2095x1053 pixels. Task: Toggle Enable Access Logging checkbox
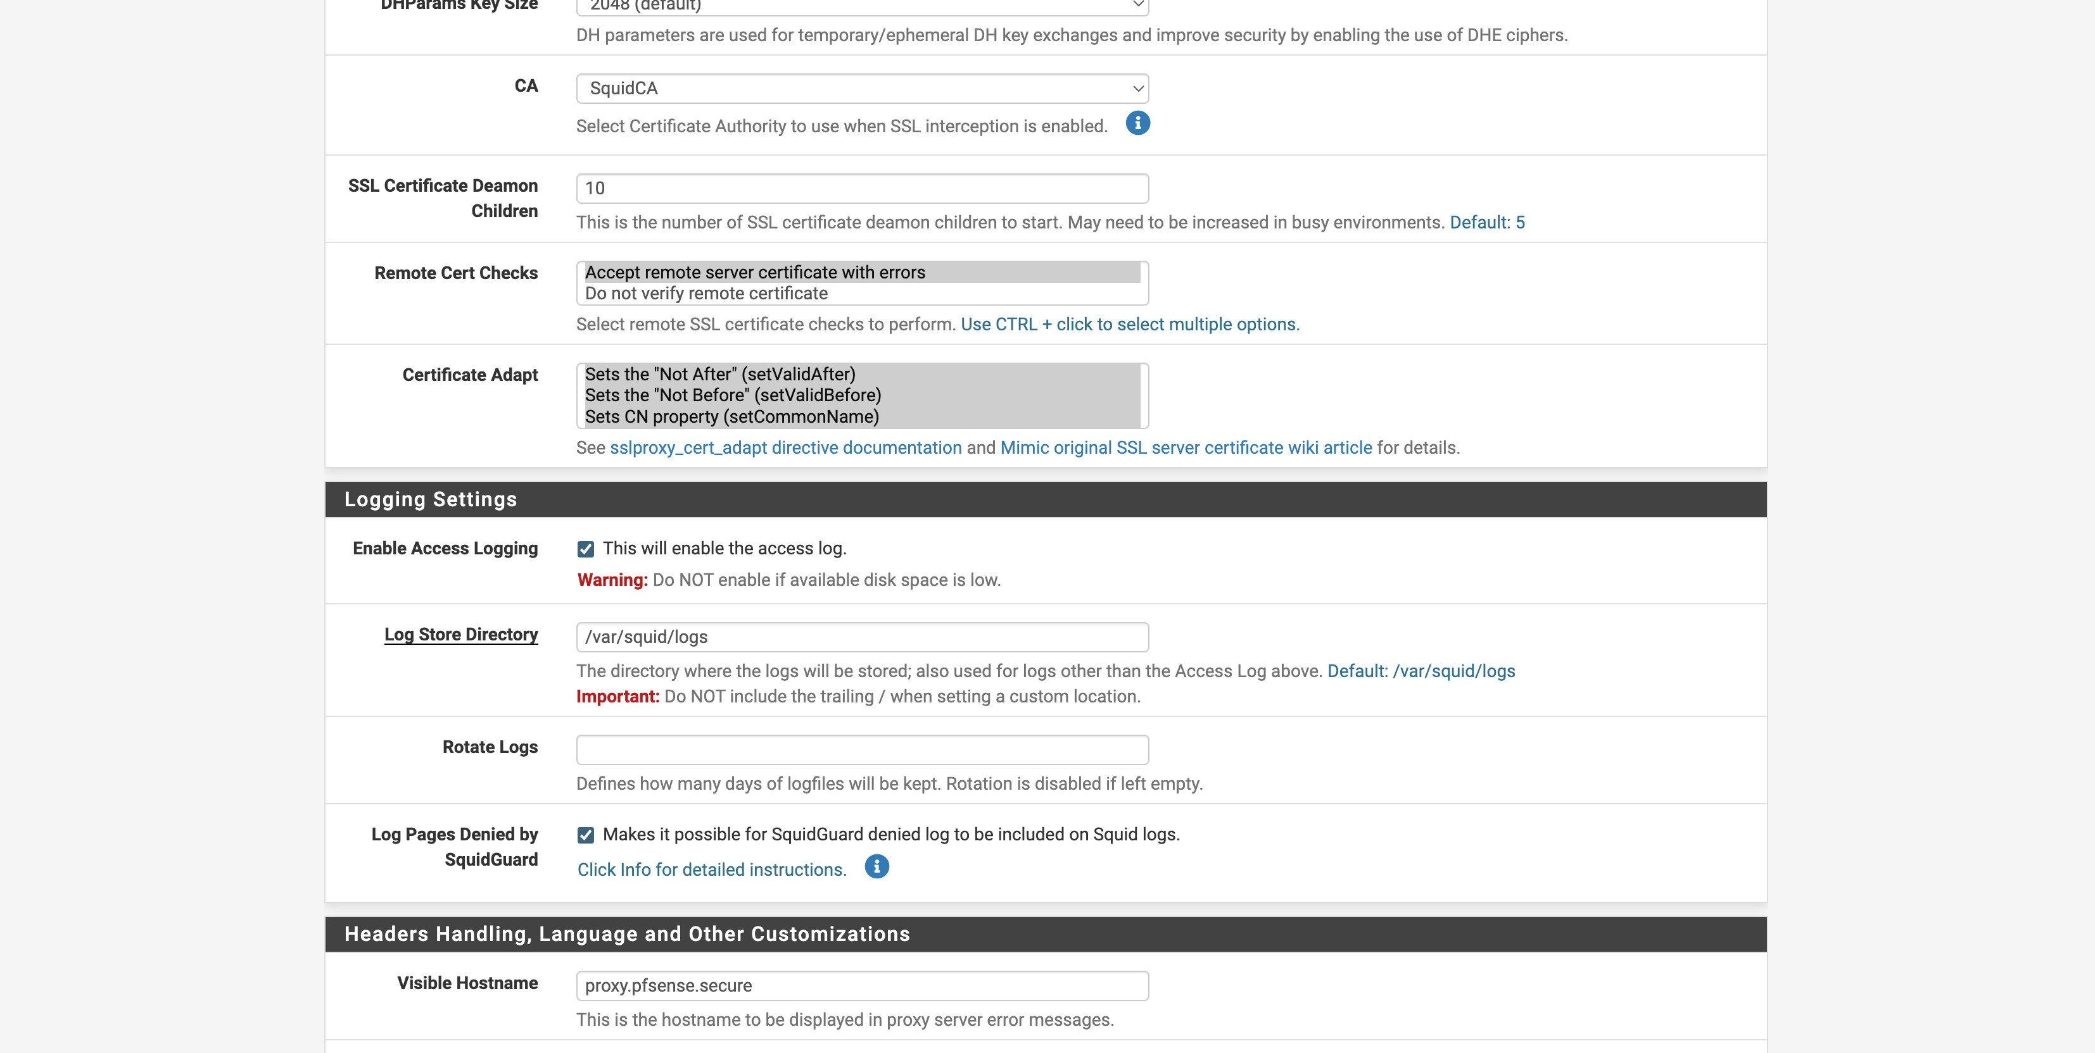586,549
